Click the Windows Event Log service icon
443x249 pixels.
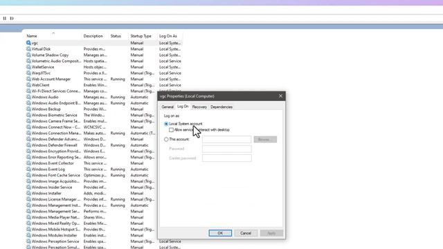pos(28,169)
